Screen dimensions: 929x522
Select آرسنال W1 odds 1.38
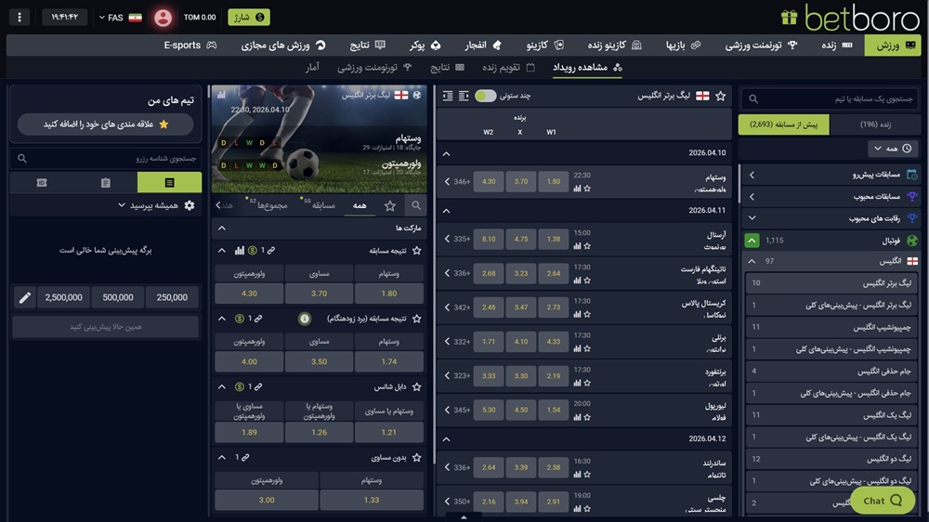coord(554,239)
